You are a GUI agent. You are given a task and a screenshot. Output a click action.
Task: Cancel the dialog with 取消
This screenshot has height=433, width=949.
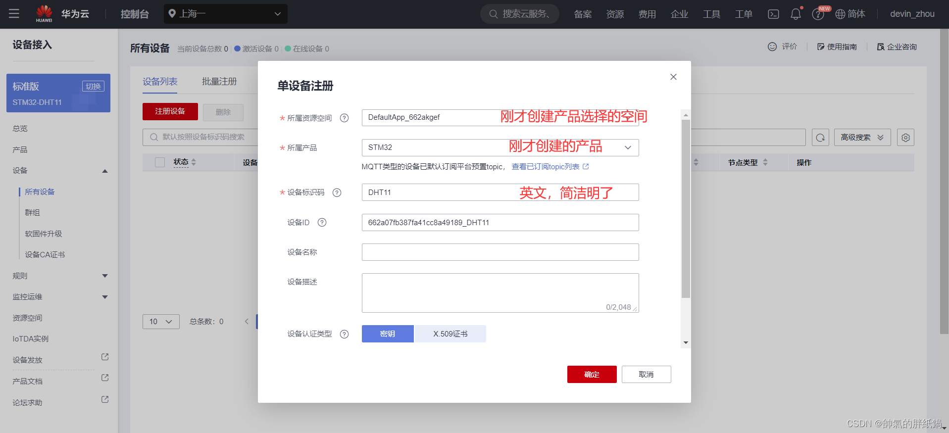click(647, 375)
